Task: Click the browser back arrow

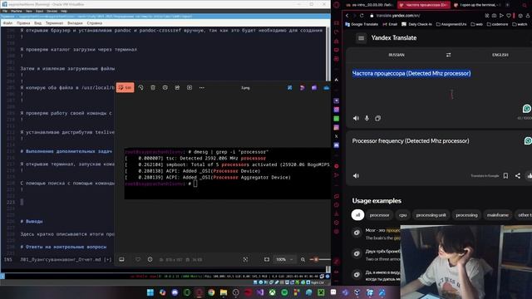Action: [x=347, y=16]
